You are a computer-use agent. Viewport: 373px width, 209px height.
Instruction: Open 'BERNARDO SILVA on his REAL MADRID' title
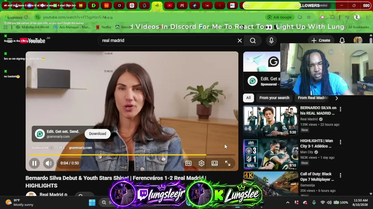pos(318,111)
